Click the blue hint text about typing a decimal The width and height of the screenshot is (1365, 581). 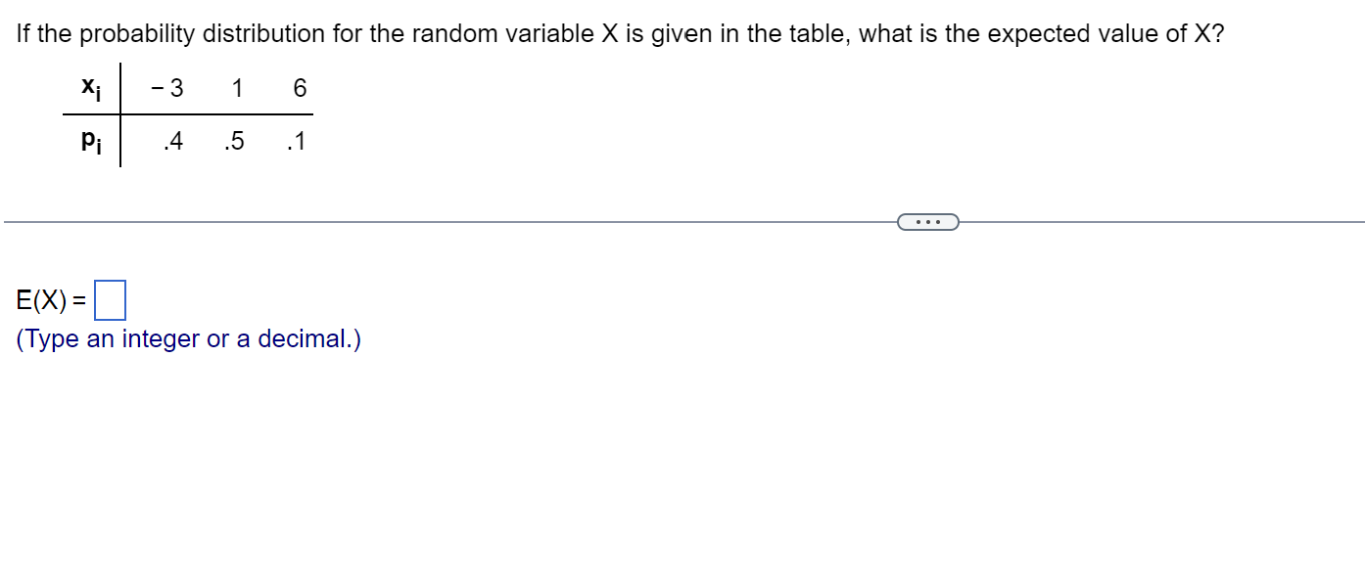pyautogui.click(x=190, y=338)
